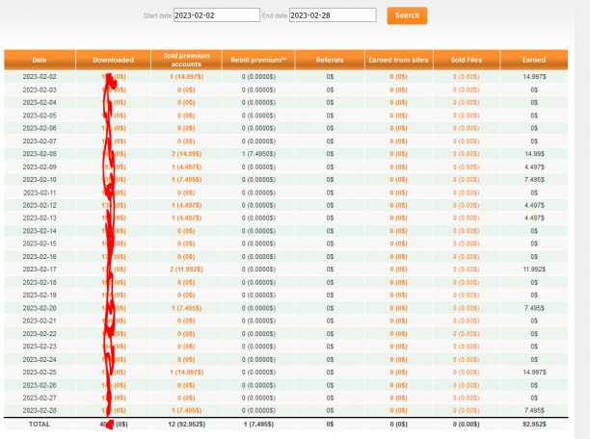Click rebill premium value on 2023-02-21
This screenshot has height=439, width=590.
[x=258, y=321]
